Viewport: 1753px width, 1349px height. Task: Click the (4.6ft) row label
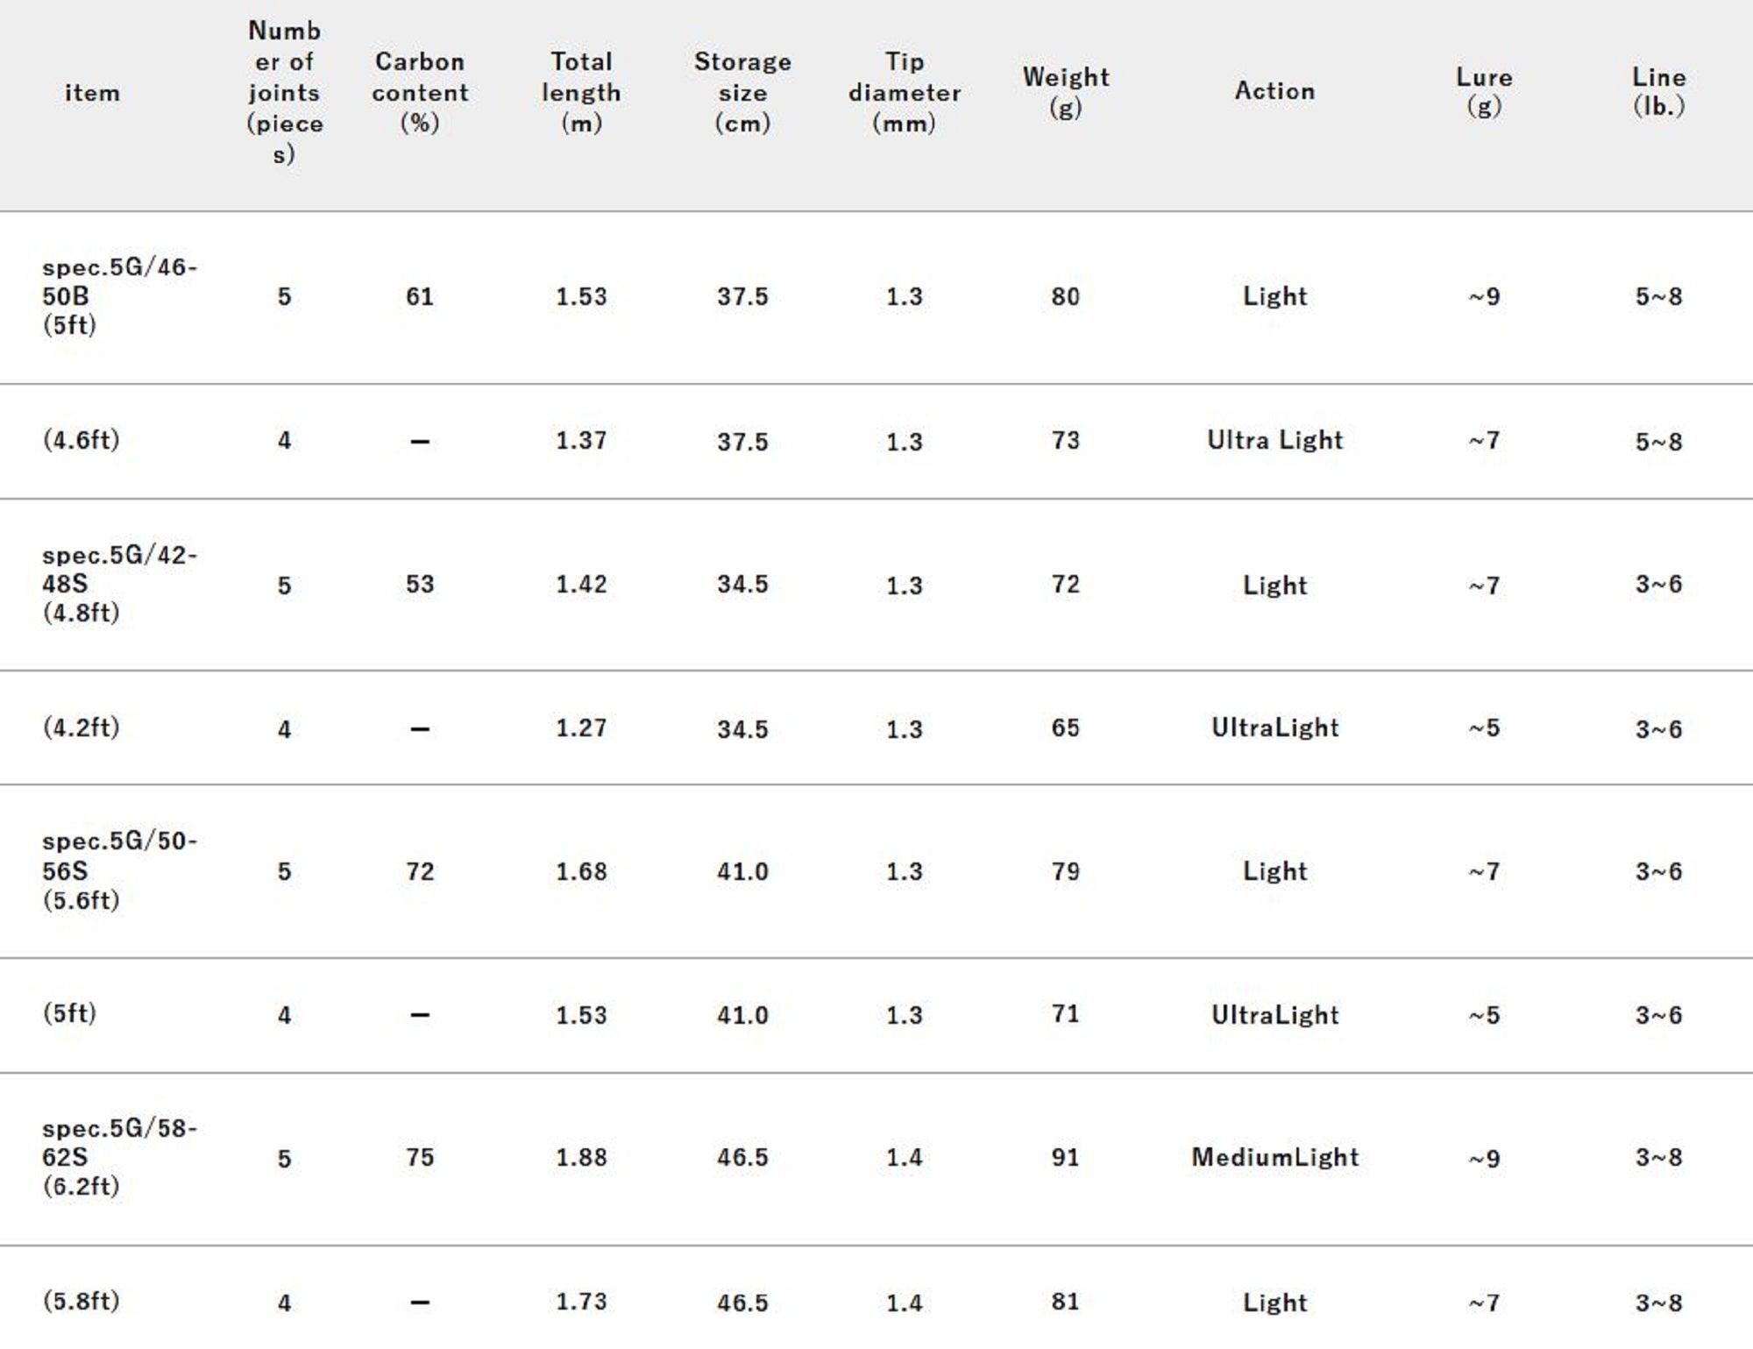pos(81,439)
